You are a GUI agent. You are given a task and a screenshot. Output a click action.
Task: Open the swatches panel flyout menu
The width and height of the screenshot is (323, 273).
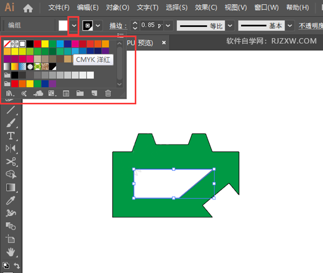[x=121, y=35]
